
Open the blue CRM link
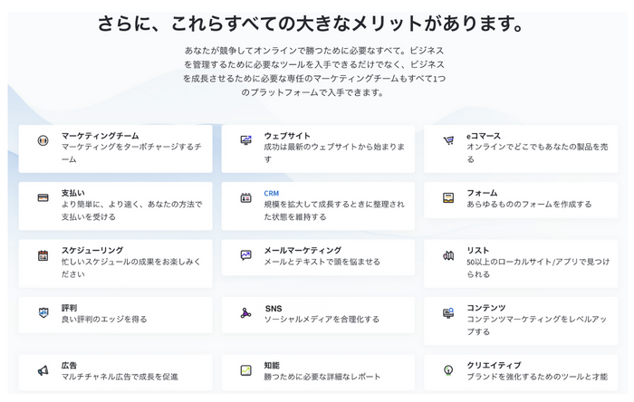click(x=272, y=194)
